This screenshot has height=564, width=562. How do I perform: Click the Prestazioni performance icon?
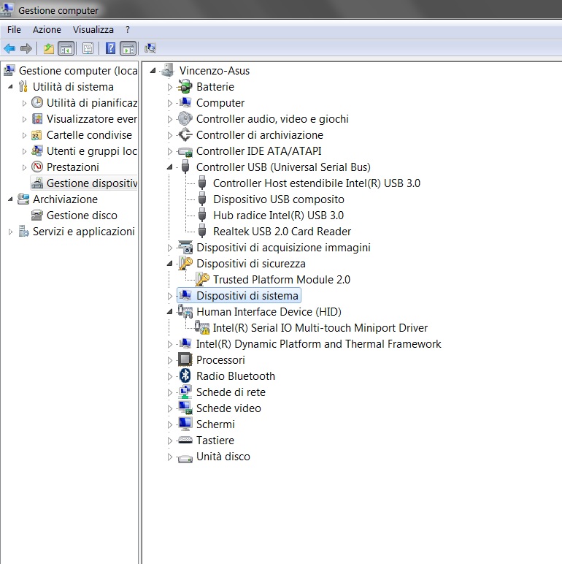pos(37,167)
